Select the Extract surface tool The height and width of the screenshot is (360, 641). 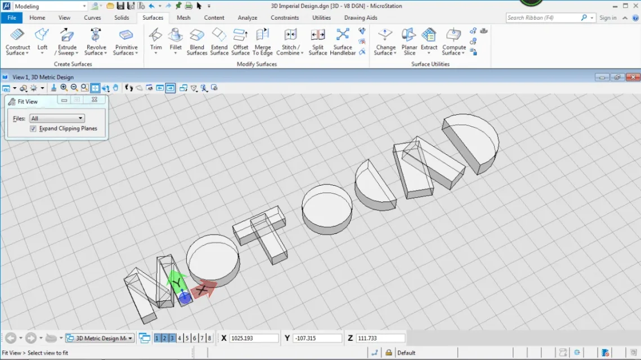click(429, 41)
